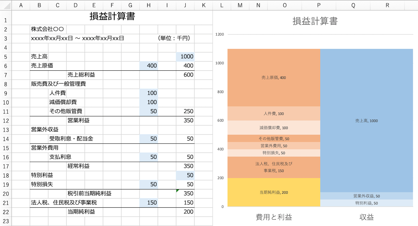Image resolution: width=418 pixels, height=226 pixels.
Task: Select the 法人税、住民税及び事業税 label cell in row 21
Action: pos(64,203)
